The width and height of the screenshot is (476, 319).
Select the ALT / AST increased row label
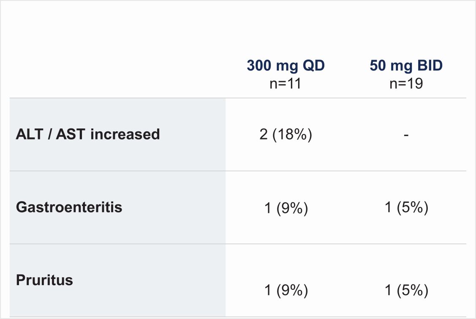pyautogui.click(x=88, y=134)
